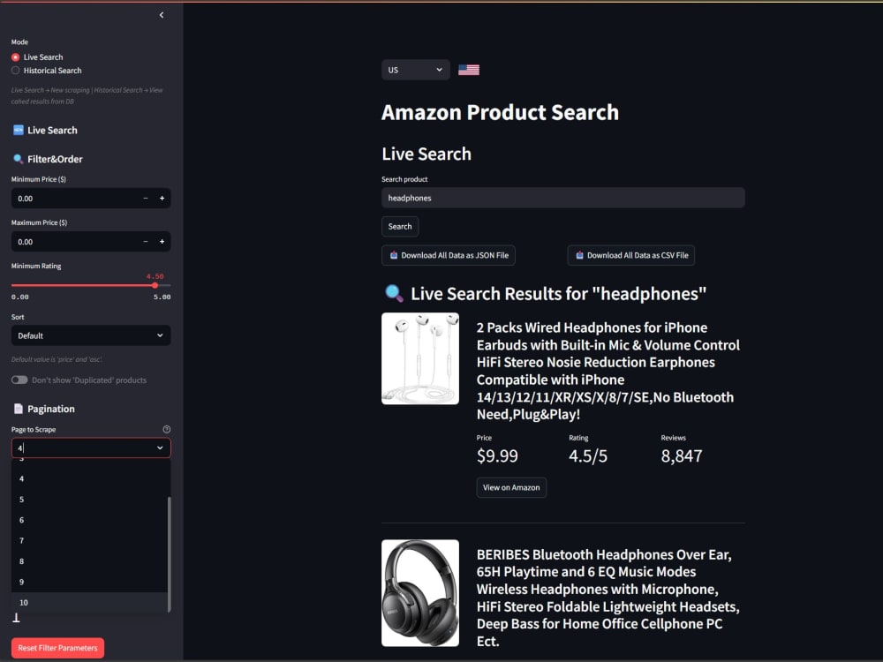Click the US flag image

click(x=469, y=70)
